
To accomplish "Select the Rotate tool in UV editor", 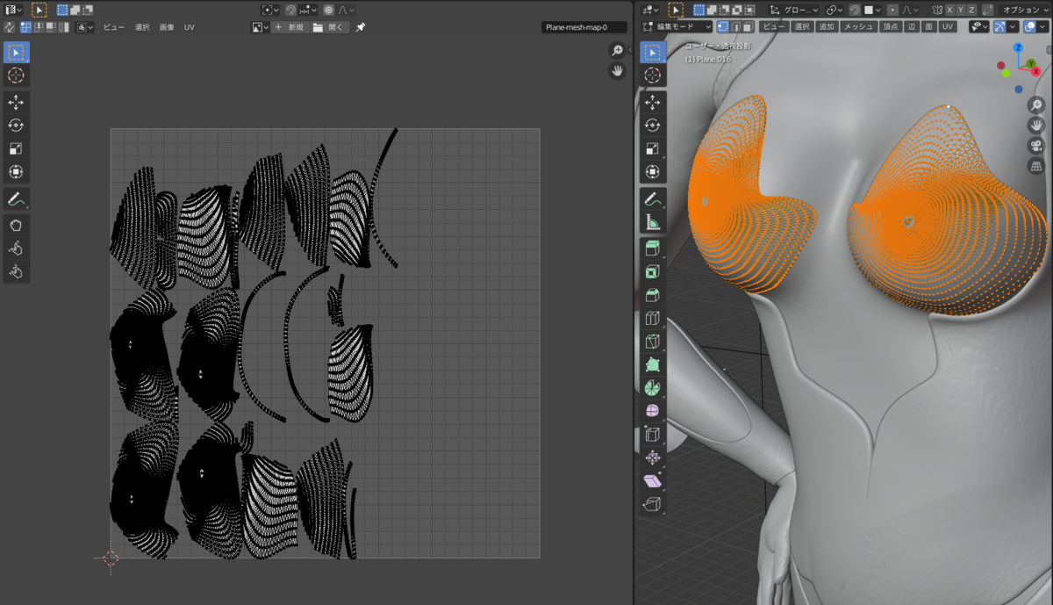I will click(16, 126).
